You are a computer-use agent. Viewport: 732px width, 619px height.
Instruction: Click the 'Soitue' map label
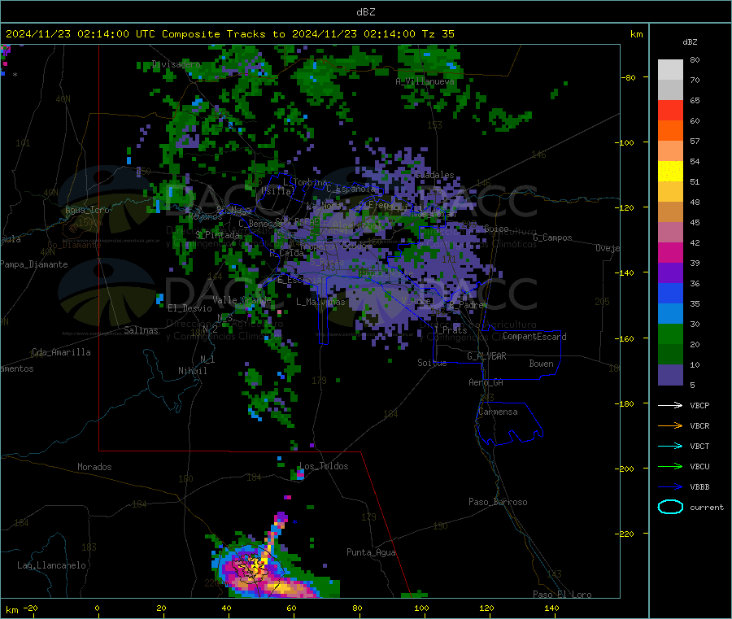[432, 363]
